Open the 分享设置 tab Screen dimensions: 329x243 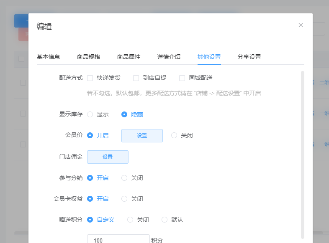[249, 57]
